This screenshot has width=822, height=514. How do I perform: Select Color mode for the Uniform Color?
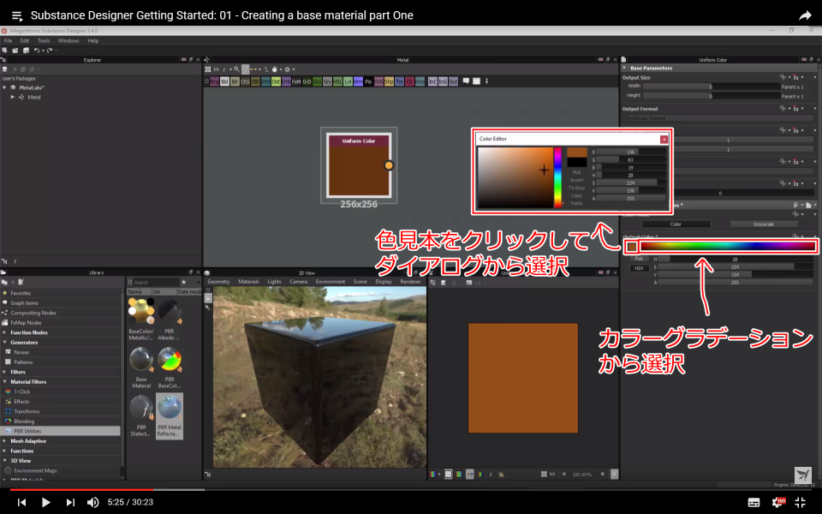[x=676, y=224]
